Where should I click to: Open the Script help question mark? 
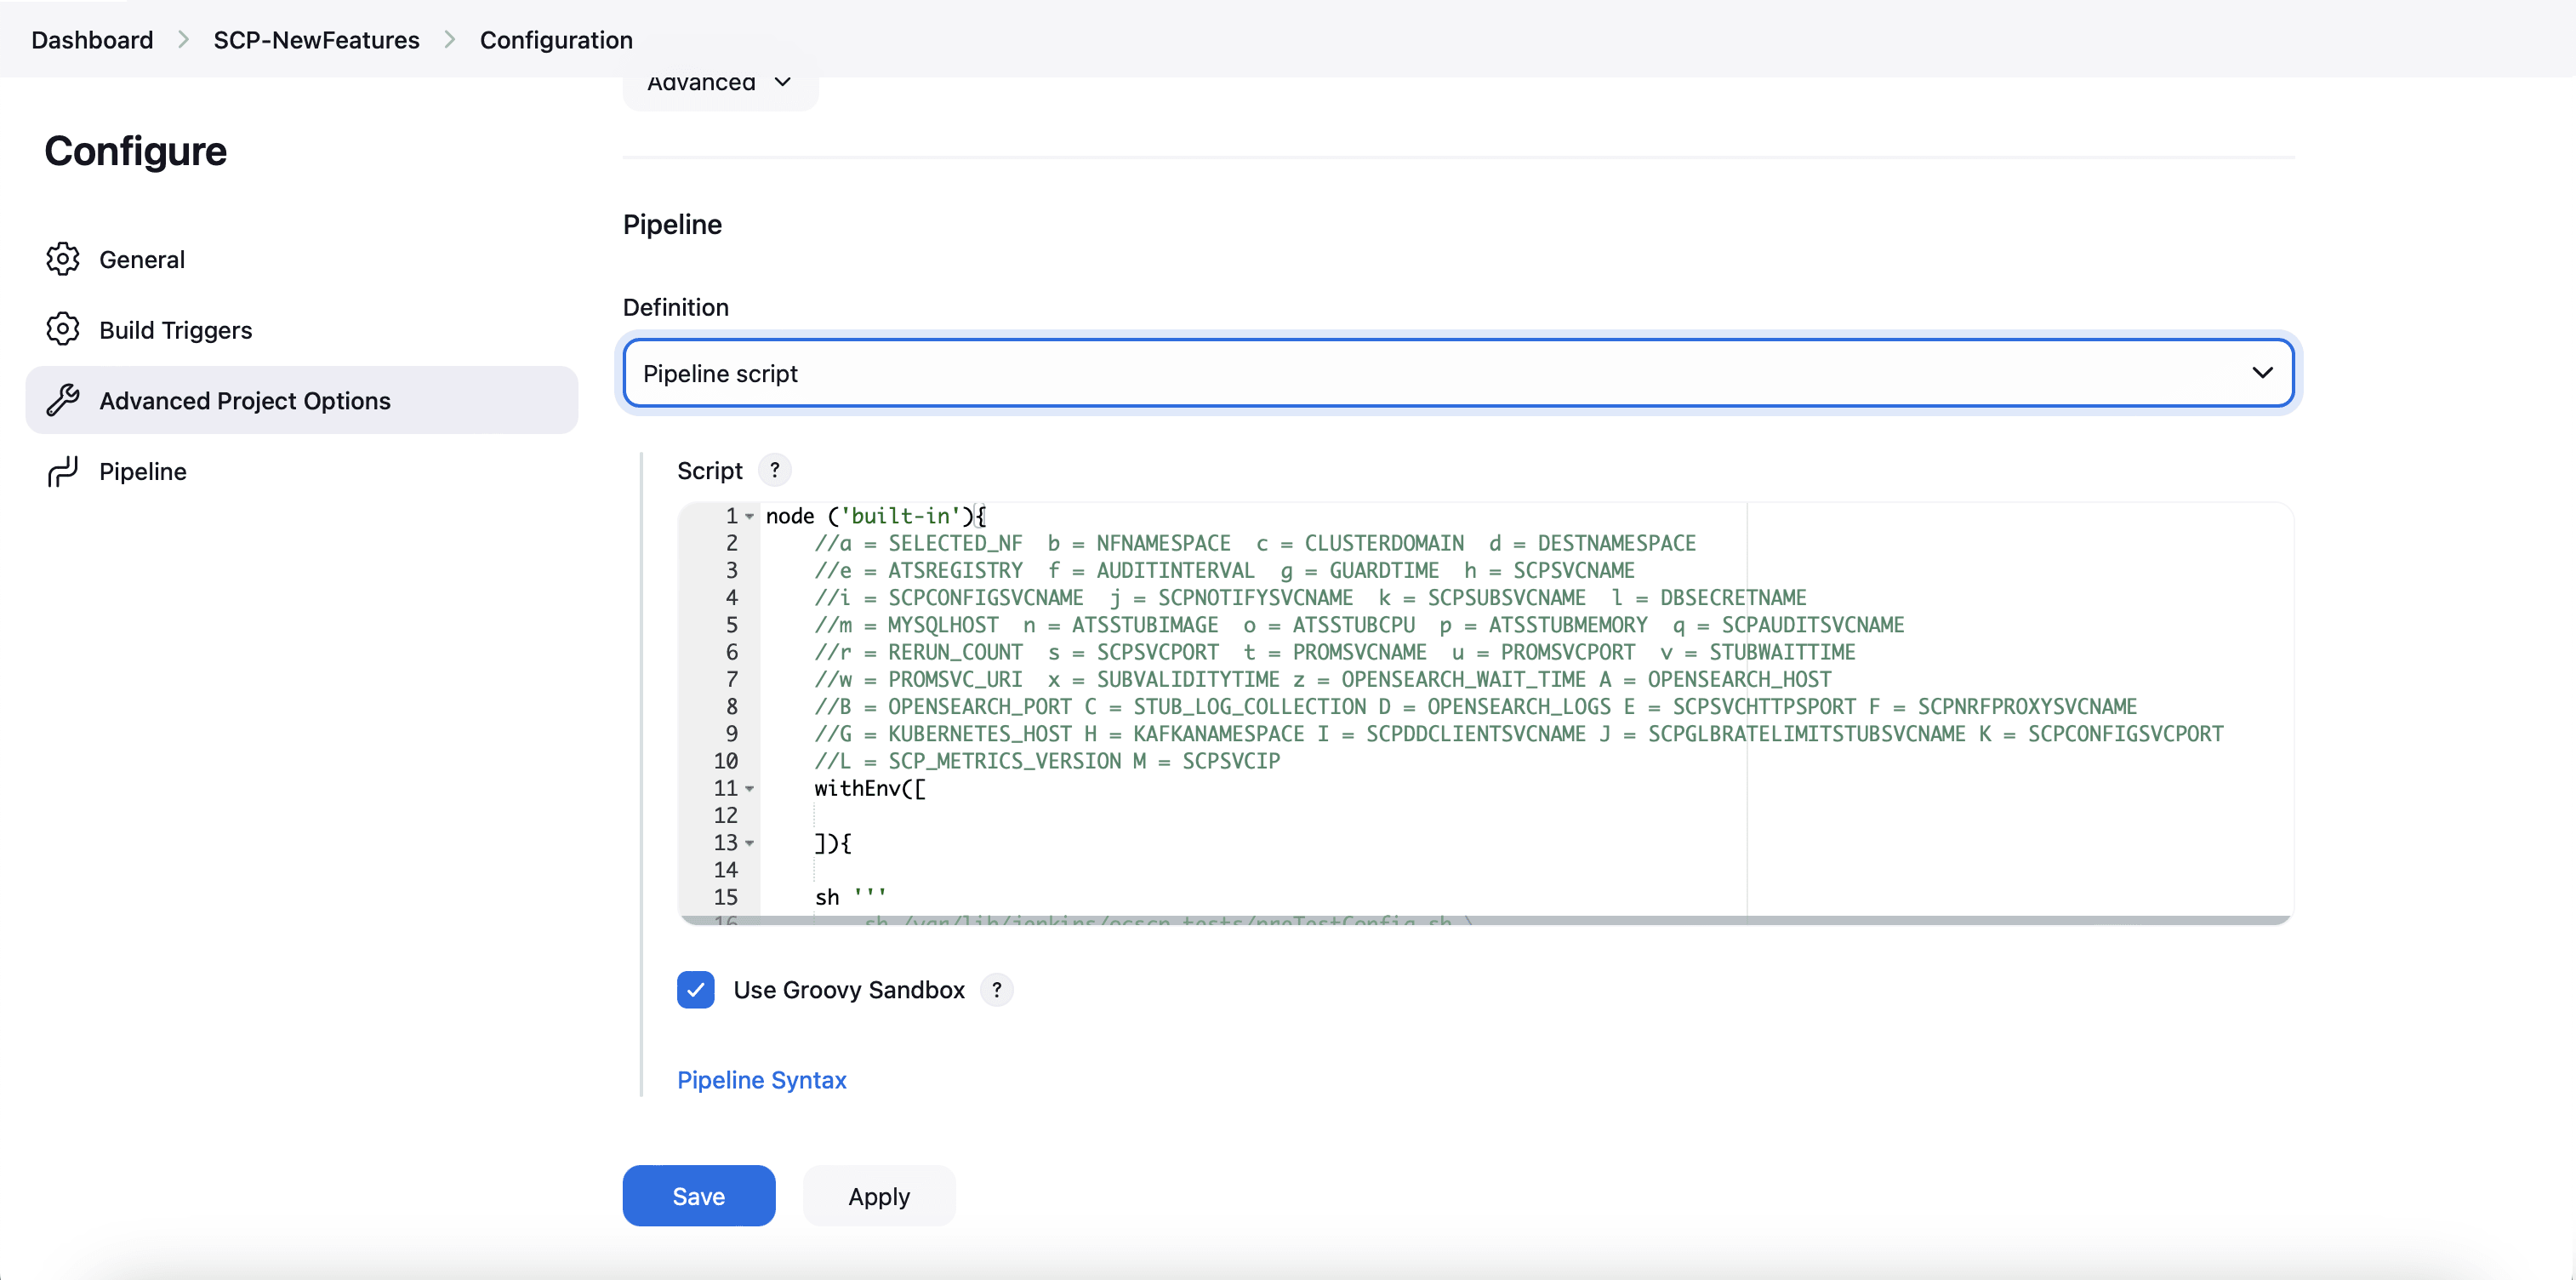[x=775, y=470]
